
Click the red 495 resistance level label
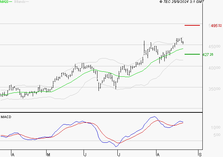click(216, 26)
